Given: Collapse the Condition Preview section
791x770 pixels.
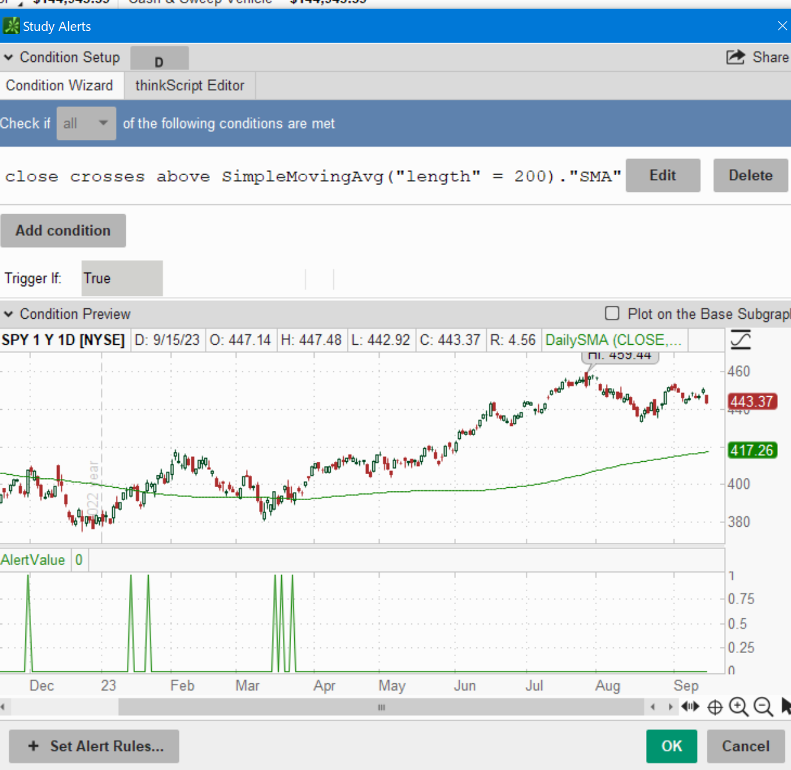Looking at the screenshot, I should click(9, 314).
